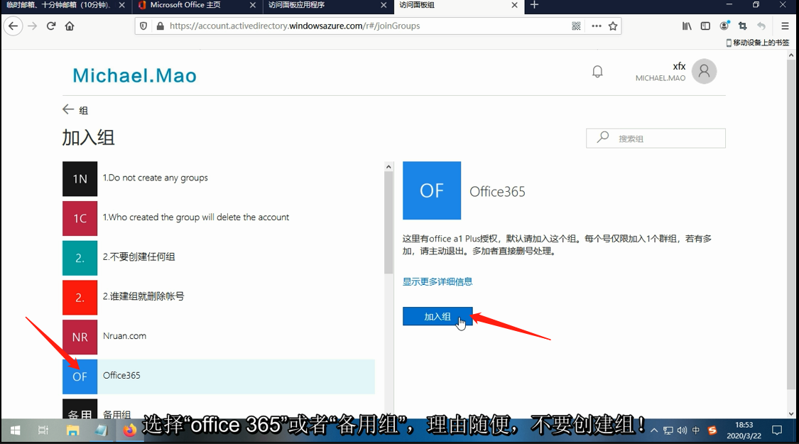Click the screenshot crop toolbar icon
The height and width of the screenshot is (444, 799).
tap(742, 26)
